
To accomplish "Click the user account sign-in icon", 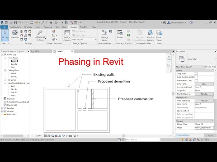I will pos(169,22).
